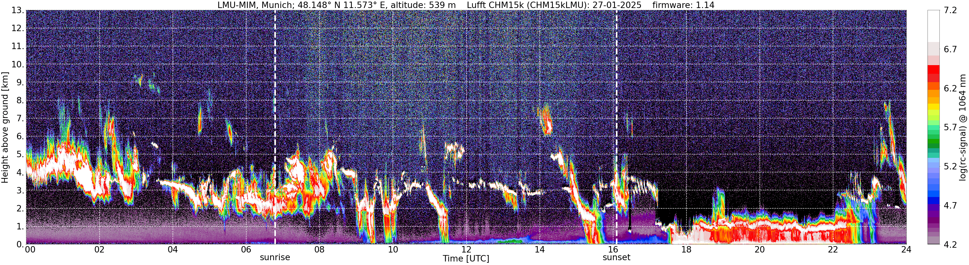Click the '5.2' colorbar tick label
The height and width of the screenshot is (265, 969).
[x=951, y=167]
